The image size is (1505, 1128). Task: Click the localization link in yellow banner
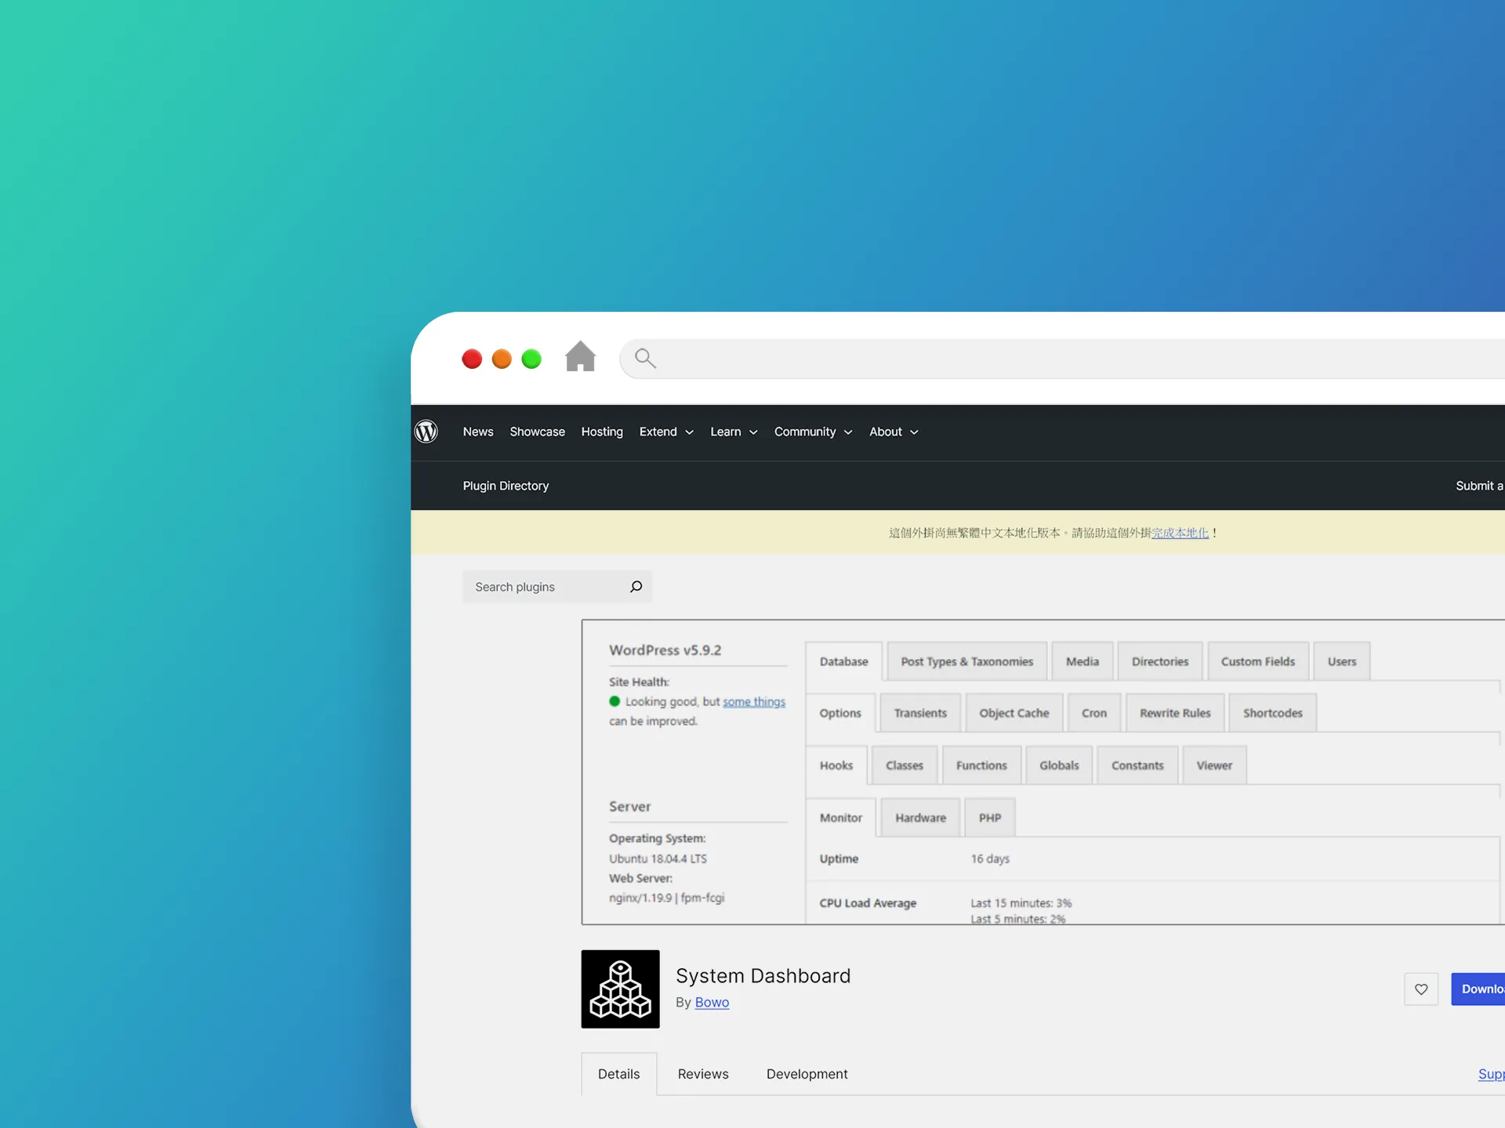[x=1180, y=533]
